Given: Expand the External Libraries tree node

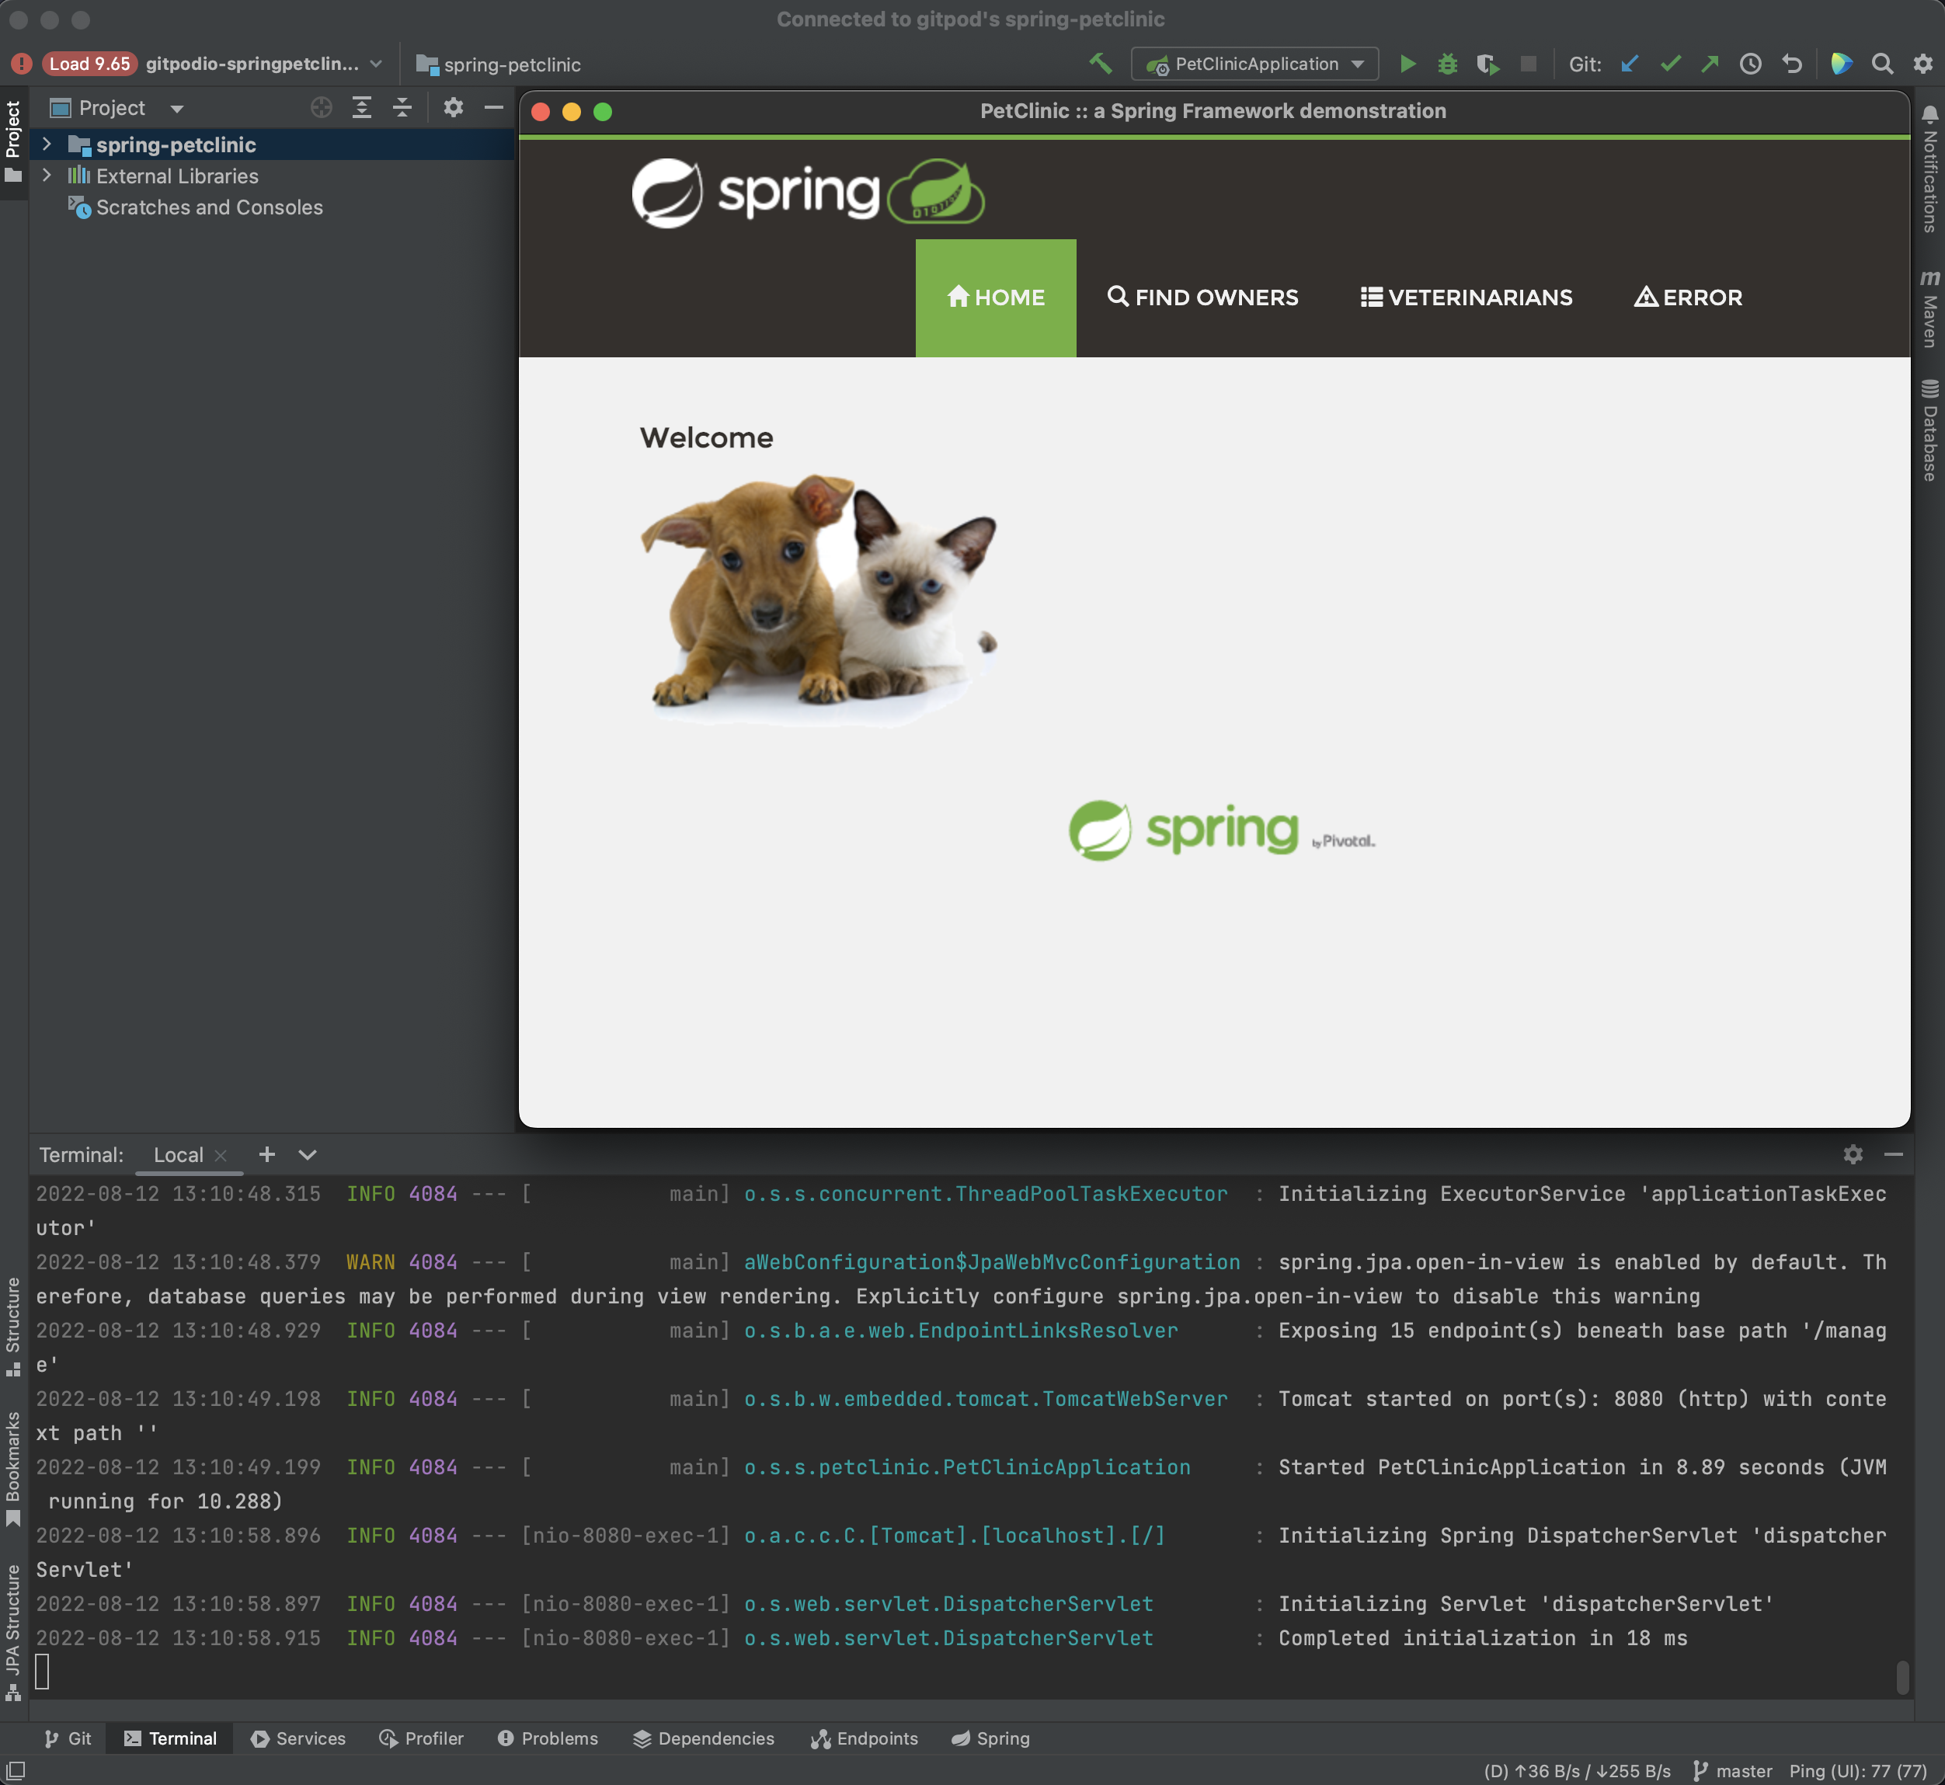Looking at the screenshot, I should coord(47,176).
